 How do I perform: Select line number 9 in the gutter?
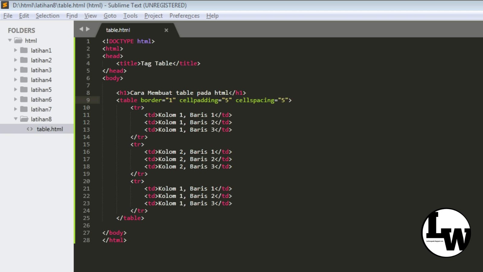tap(88, 100)
